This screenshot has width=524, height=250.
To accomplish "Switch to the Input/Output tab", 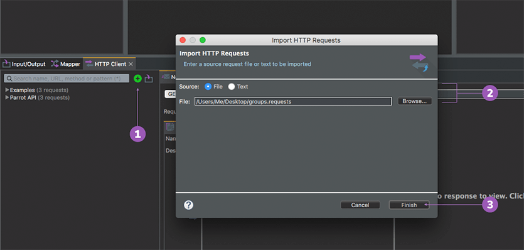I will point(24,64).
